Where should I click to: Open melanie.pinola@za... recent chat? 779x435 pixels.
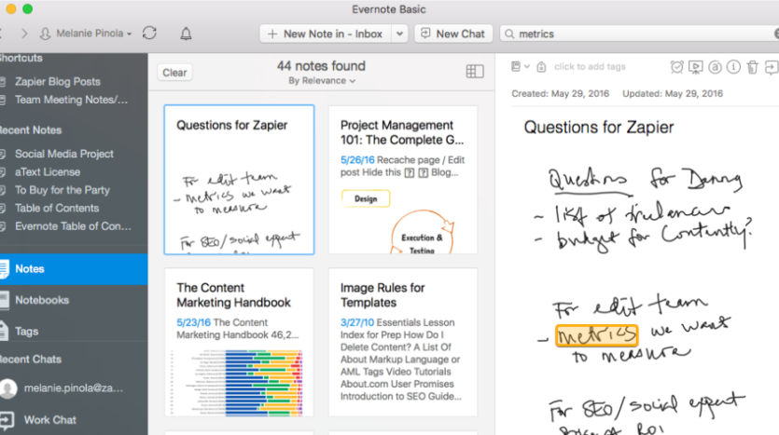coord(74,388)
